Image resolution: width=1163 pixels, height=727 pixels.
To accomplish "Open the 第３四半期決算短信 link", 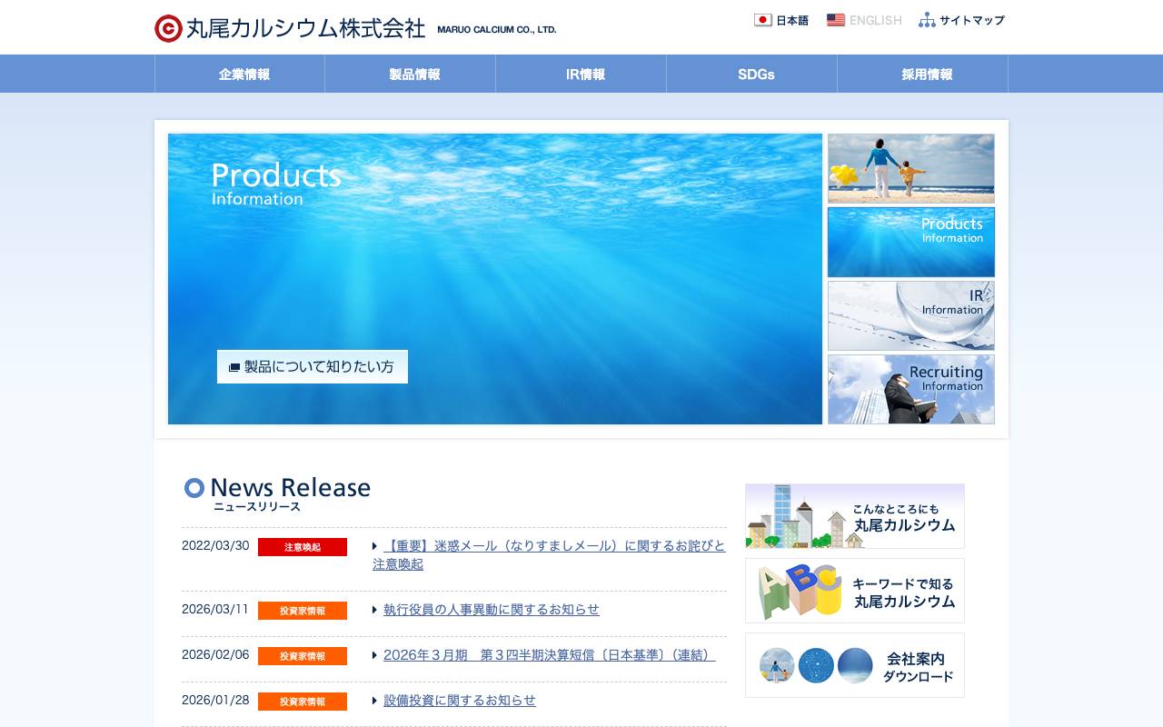I will [548, 655].
